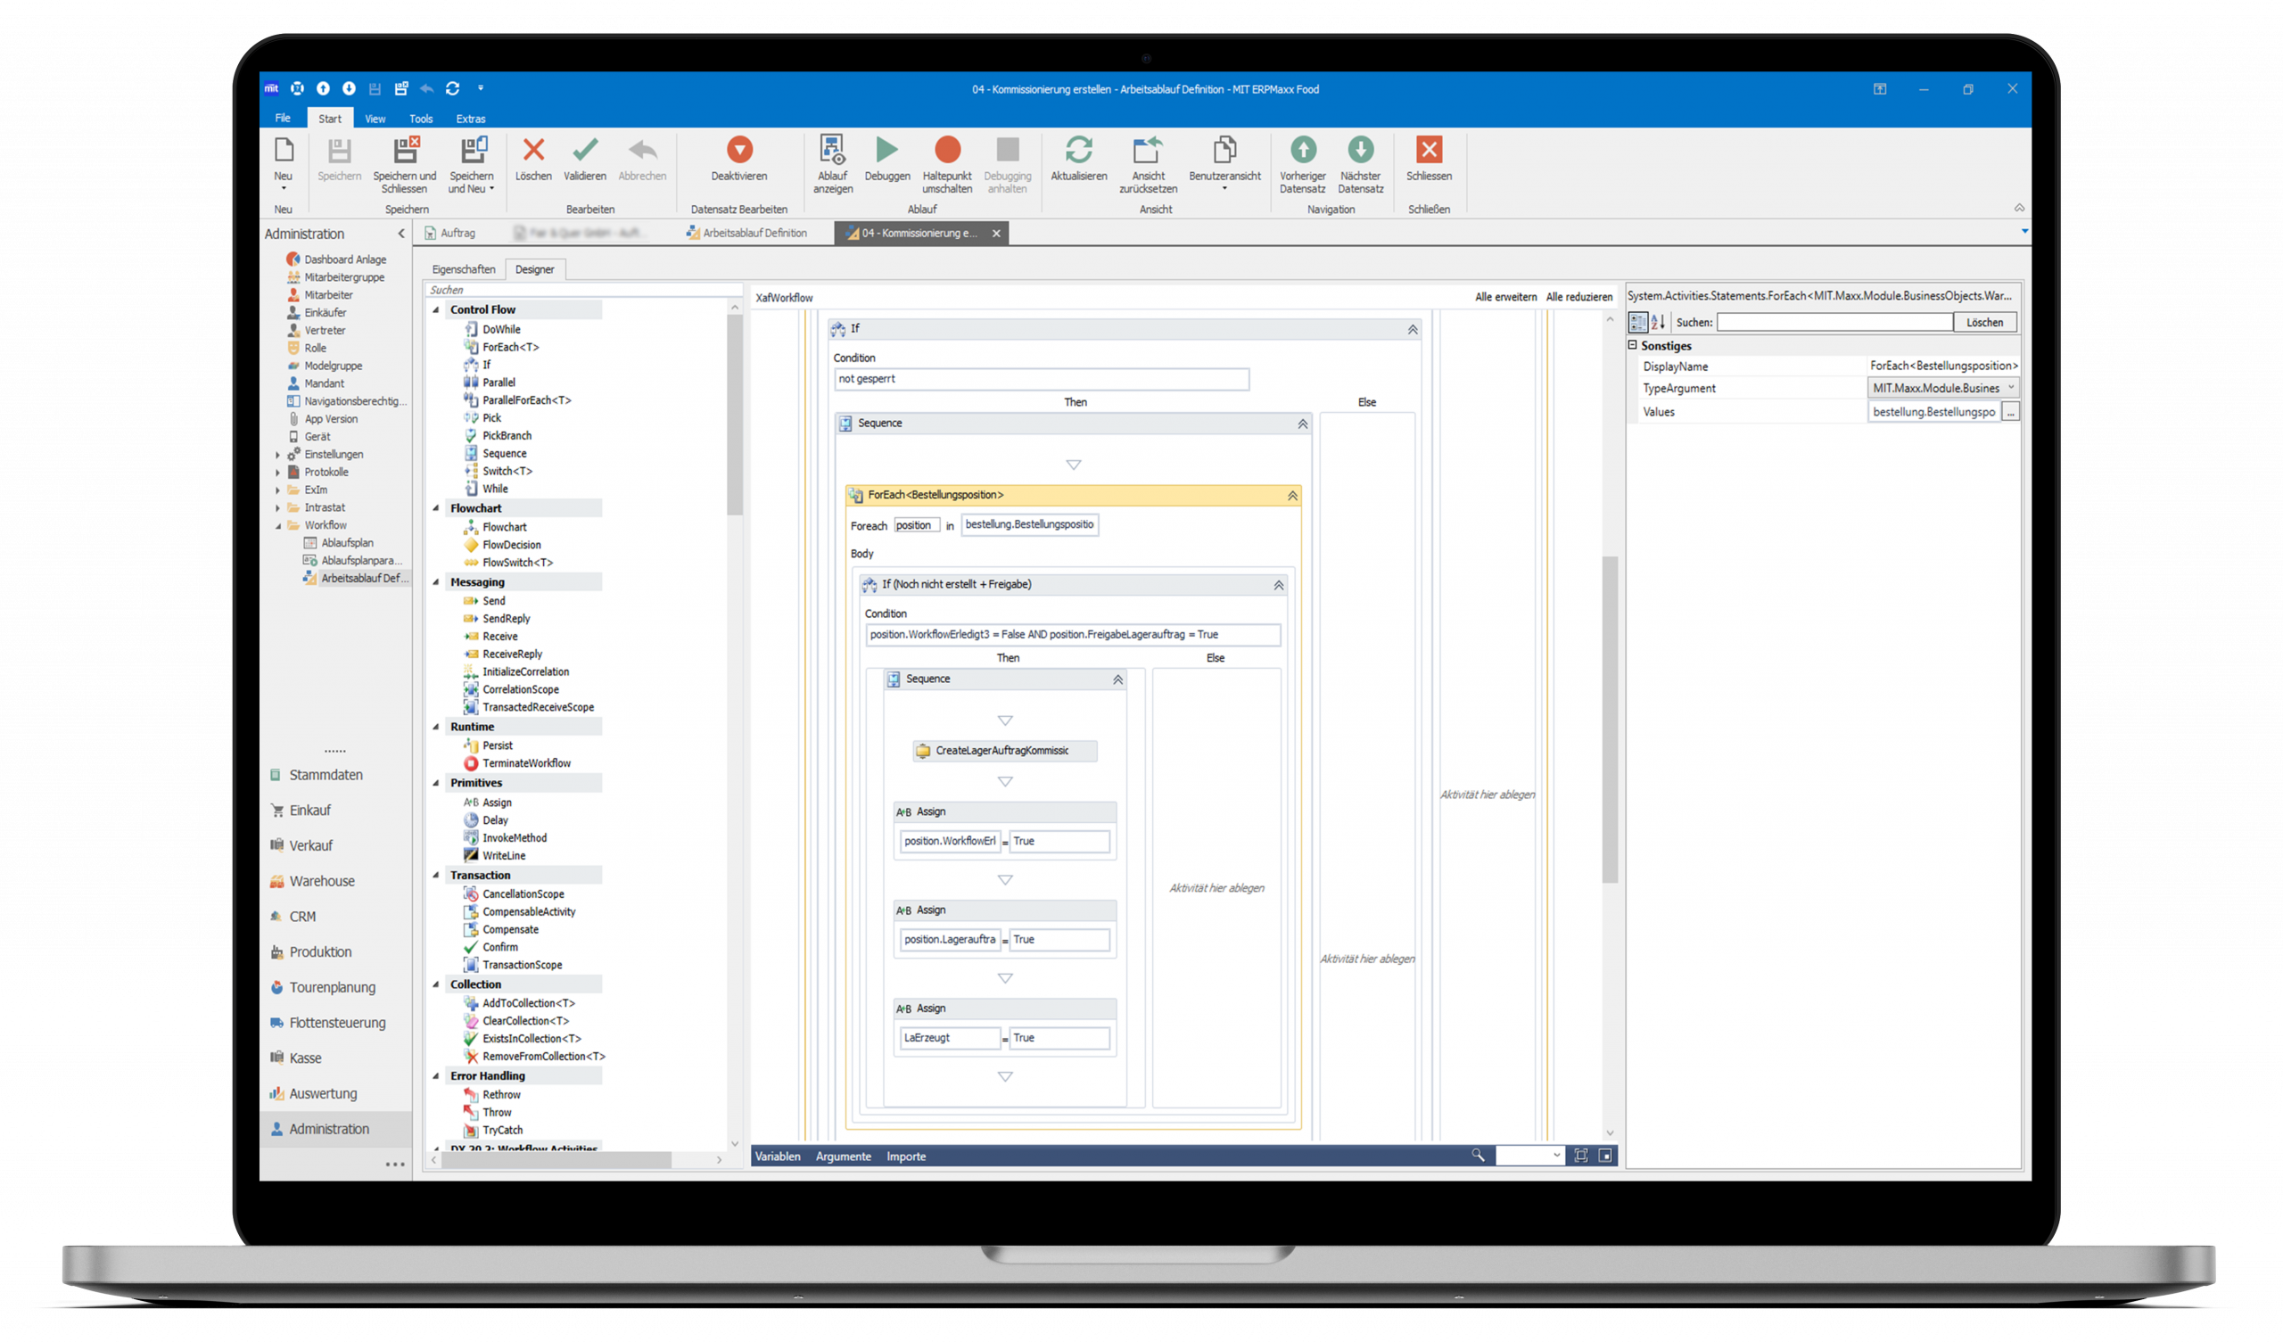Toggle Haltepunkt umschalten breakpoint icon
Image resolution: width=2283 pixels, height=1342 pixels.
coord(947,151)
